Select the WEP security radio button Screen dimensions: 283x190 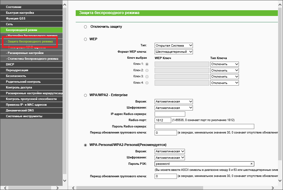pos(85,39)
